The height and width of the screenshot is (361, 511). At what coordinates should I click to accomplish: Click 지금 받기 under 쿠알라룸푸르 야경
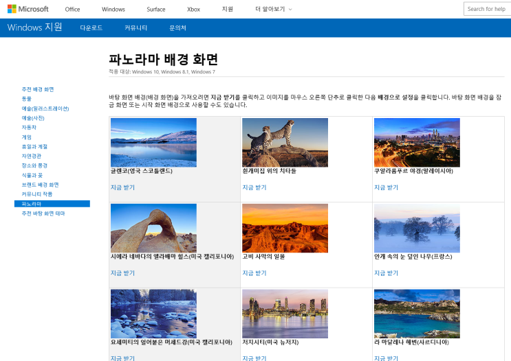point(387,187)
